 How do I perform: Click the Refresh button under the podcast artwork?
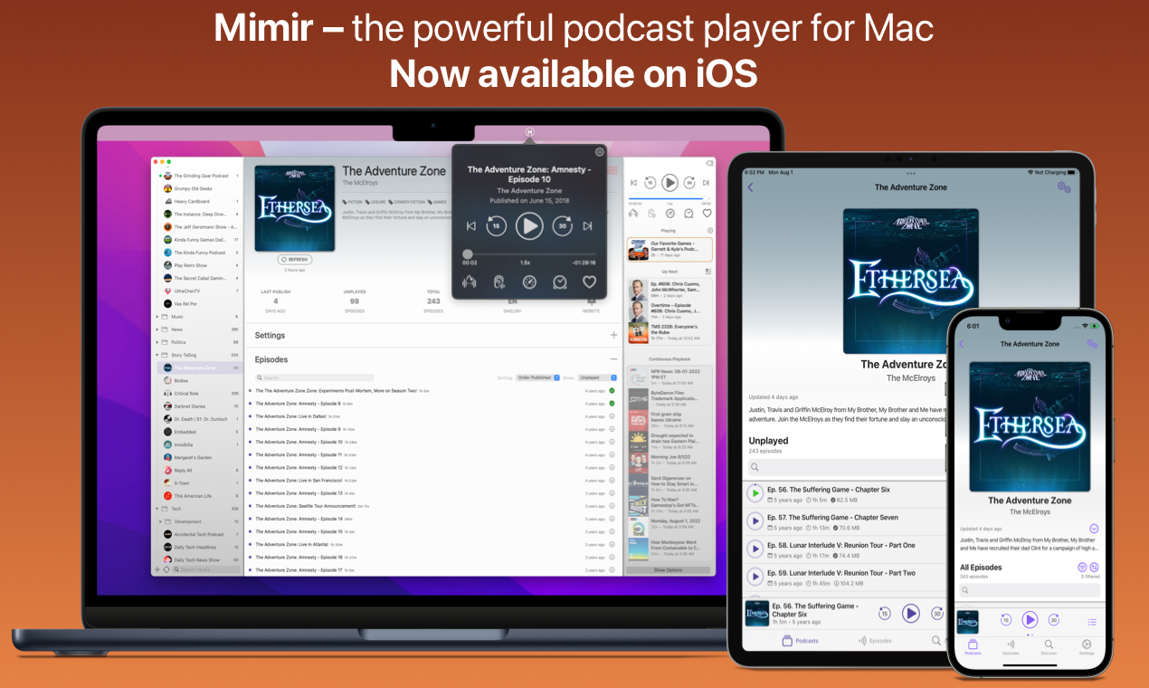(295, 259)
